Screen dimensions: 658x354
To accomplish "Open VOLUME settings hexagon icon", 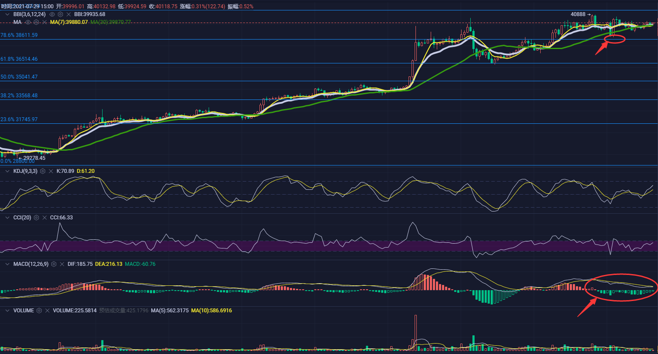I will click(39, 311).
